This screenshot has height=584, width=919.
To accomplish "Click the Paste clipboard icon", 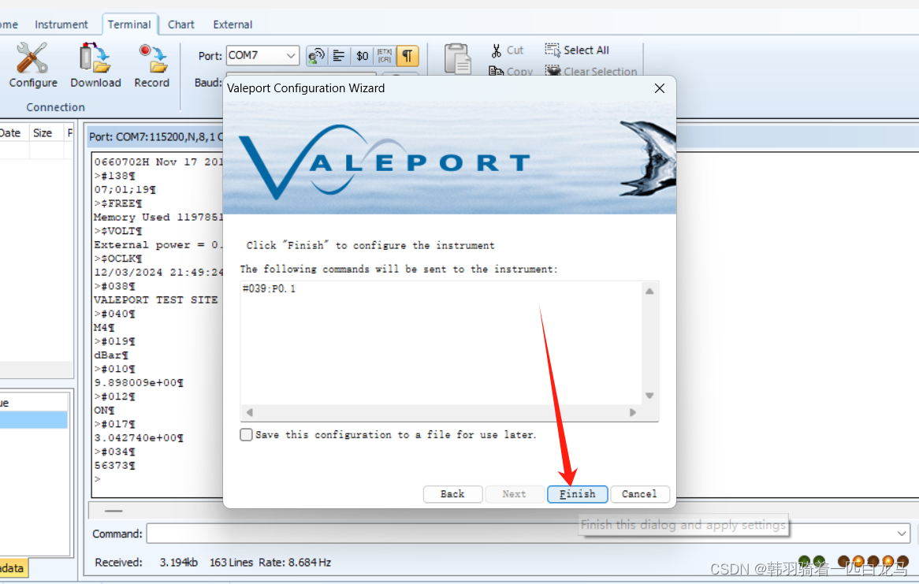I will coord(457,58).
